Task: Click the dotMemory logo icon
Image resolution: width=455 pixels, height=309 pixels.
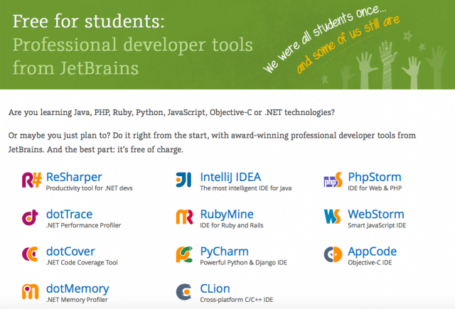Action: (x=31, y=292)
